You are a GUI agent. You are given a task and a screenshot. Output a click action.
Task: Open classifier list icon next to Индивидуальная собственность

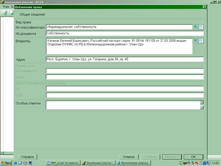tap(201, 27)
